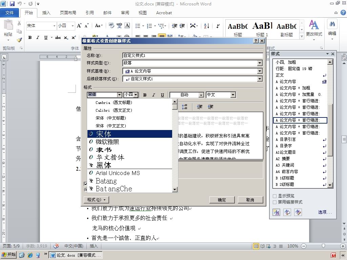Click the 确定 button
The width and height of the screenshot is (347, 260).
pyautogui.click(x=222, y=200)
